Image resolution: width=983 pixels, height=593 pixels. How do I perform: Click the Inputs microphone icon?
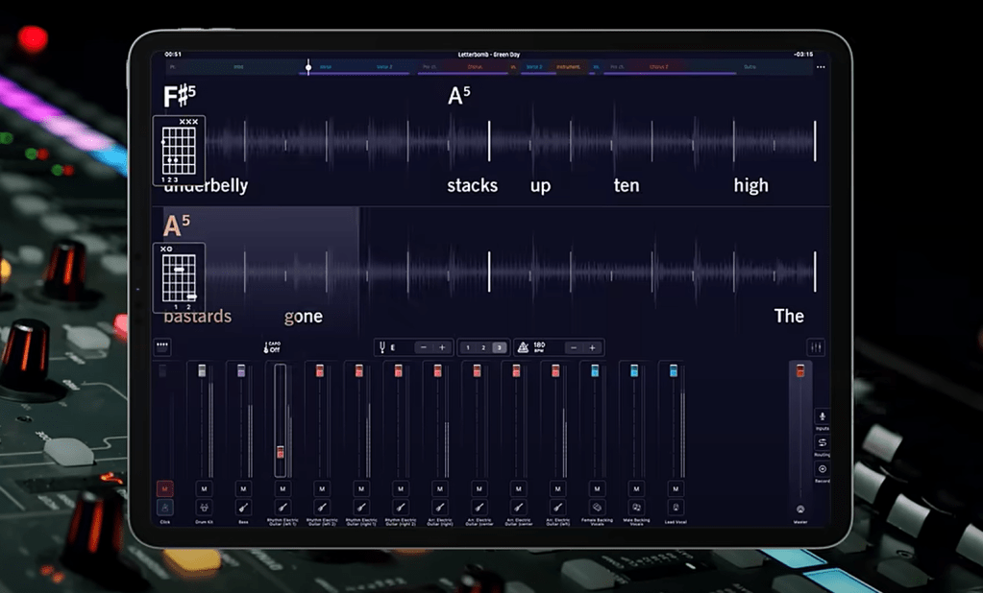click(823, 416)
